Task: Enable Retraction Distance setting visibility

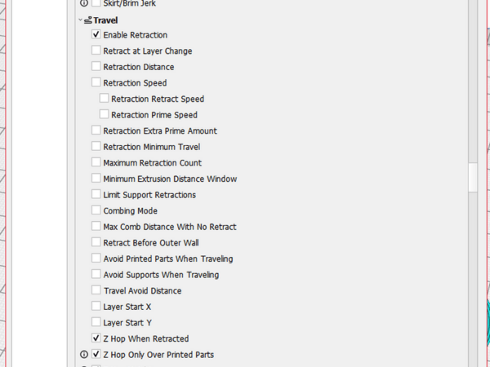Action: (96, 67)
